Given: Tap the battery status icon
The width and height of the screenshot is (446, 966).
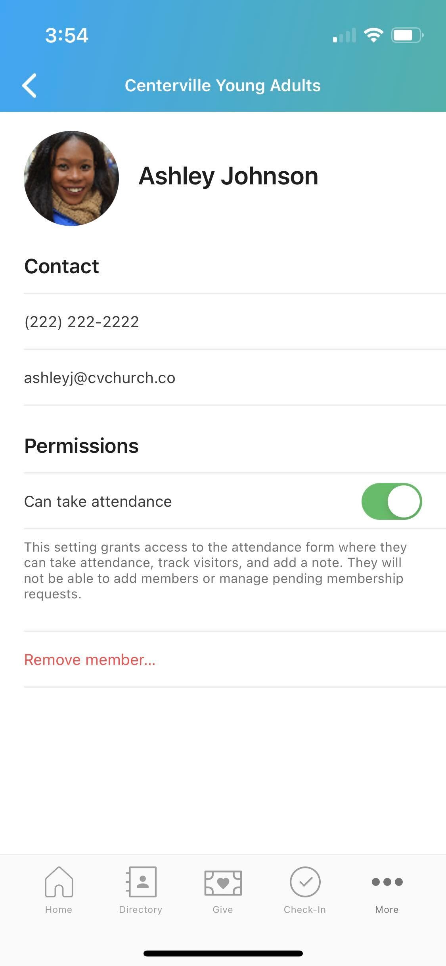Looking at the screenshot, I should tap(407, 35).
